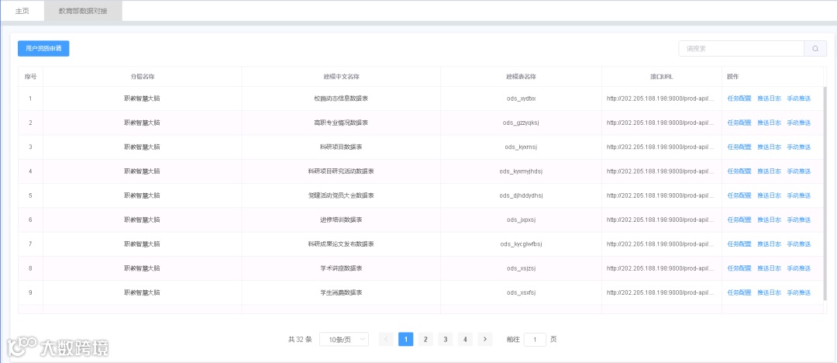Image resolution: width=837 pixels, height=363 pixels.
Task: Click the 学术讲座数据表 cell
Action: tap(341, 268)
